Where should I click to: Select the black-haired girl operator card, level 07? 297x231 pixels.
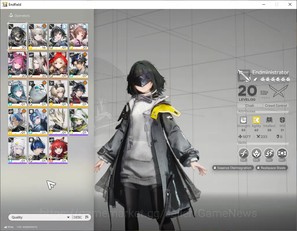pos(58,37)
